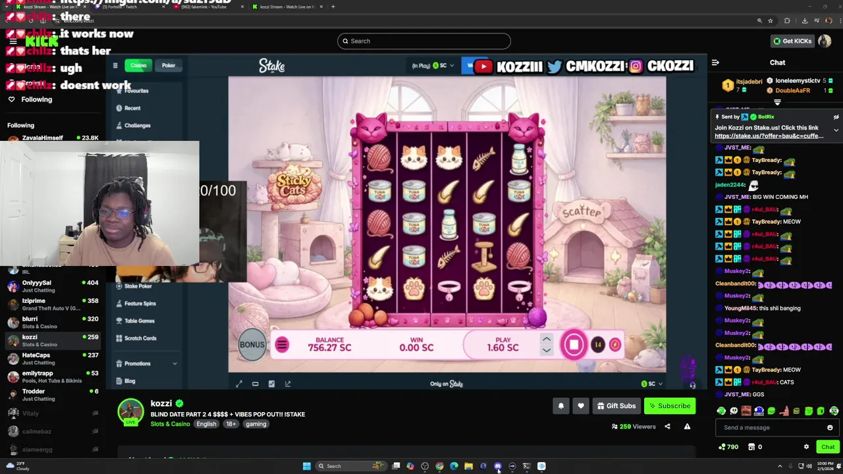Open a new browser tab with the plus button
843x474 pixels.
333,7
